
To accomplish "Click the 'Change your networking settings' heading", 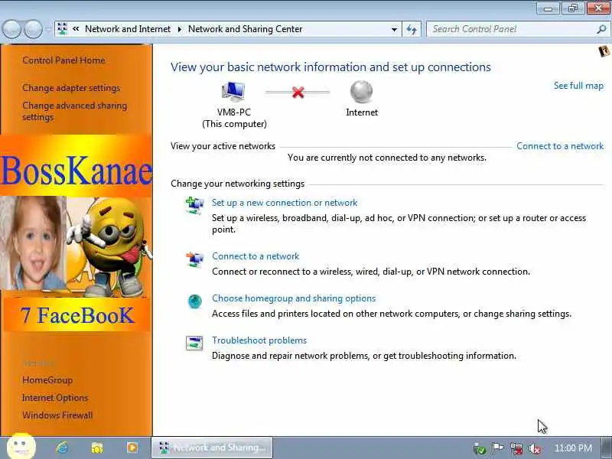I will 237,184.
